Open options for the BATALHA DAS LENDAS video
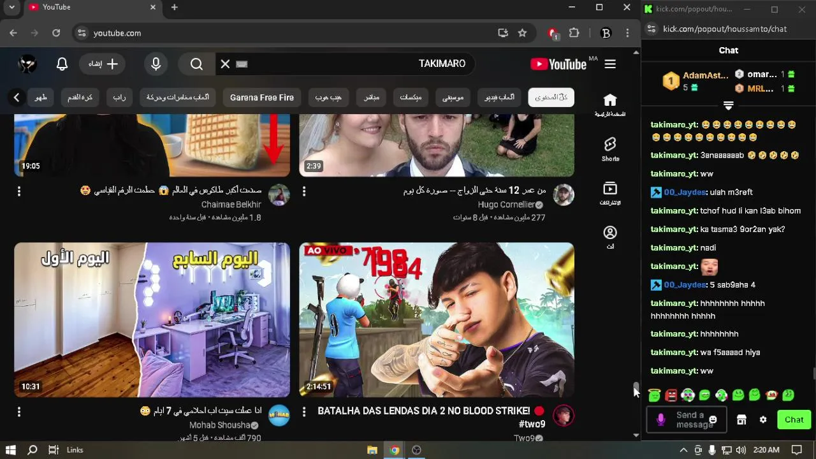 pos(304,412)
